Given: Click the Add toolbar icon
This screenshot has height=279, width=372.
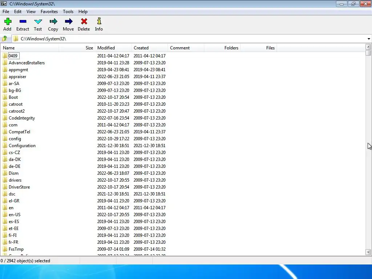Looking at the screenshot, I should (x=8, y=21).
